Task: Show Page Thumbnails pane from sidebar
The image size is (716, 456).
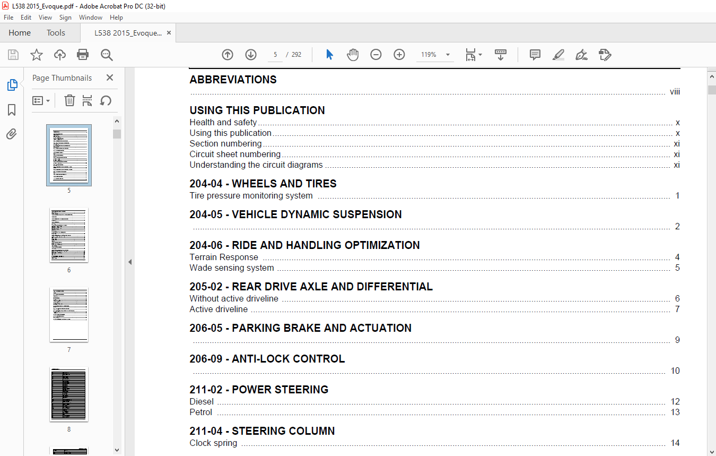Action: pos(12,85)
